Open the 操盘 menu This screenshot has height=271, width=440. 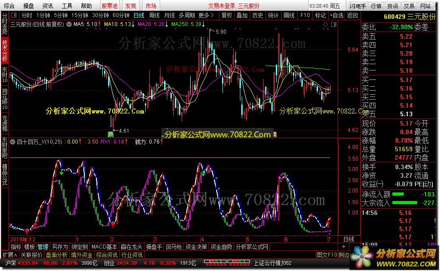[x=28, y=6]
